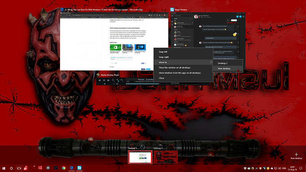This screenshot has height=172, width=306.
Task: Open Kari The Finn conversation in Skype list
Action: 184,27
